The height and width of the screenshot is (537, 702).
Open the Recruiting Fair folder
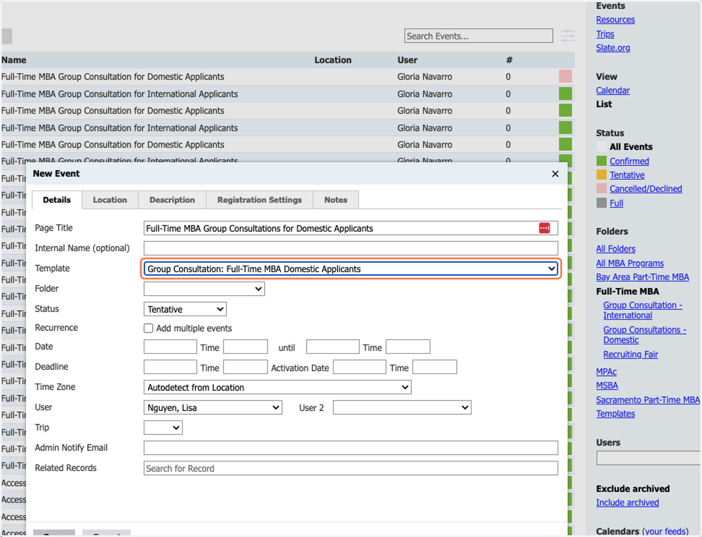(x=631, y=355)
